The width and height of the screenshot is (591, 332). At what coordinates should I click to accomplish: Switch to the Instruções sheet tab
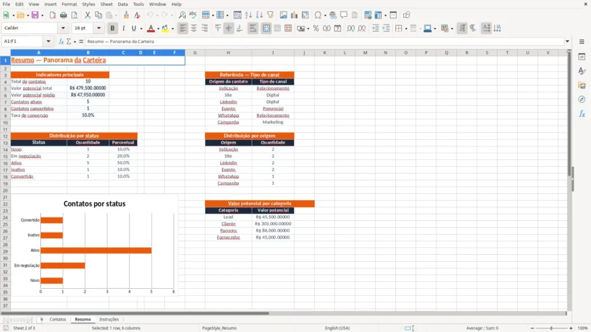pos(109,319)
